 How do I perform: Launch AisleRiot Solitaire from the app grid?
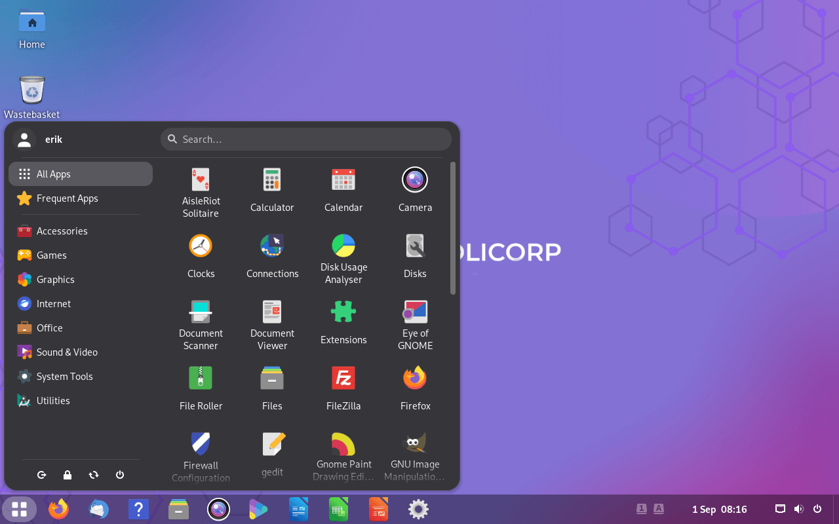pos(201,193)
